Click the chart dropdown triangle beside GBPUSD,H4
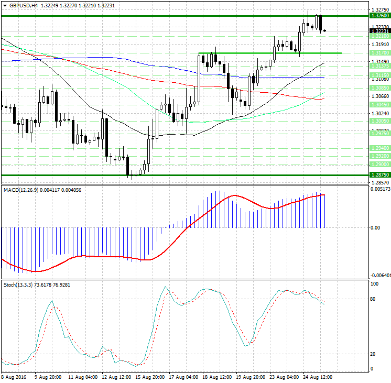The height and width of the screenshot is (383, 391). [x=4, y=5]
